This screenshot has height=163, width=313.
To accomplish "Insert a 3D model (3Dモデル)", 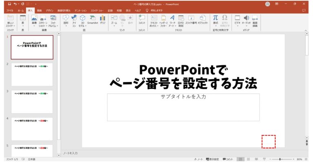I will click(x=82, y=21).
